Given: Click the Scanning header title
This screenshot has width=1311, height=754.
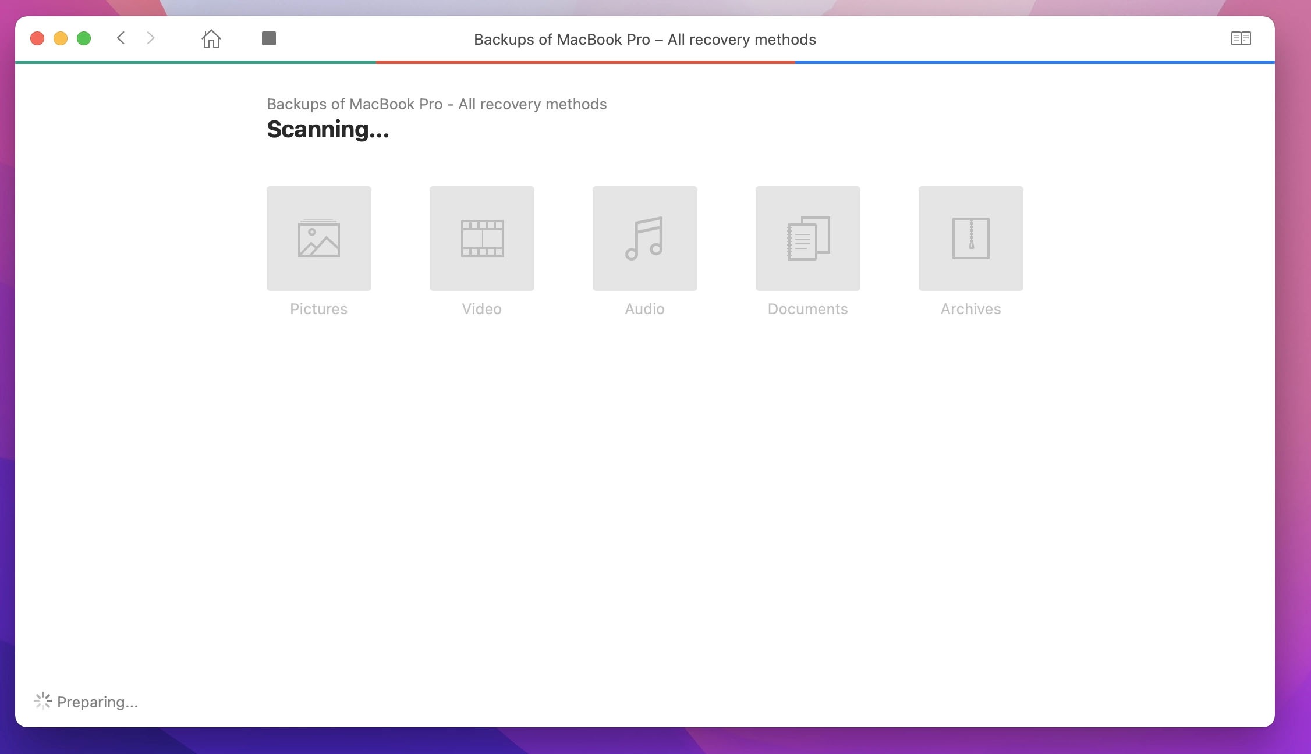Looking at the screenshot, I should [x=328, y=130].
